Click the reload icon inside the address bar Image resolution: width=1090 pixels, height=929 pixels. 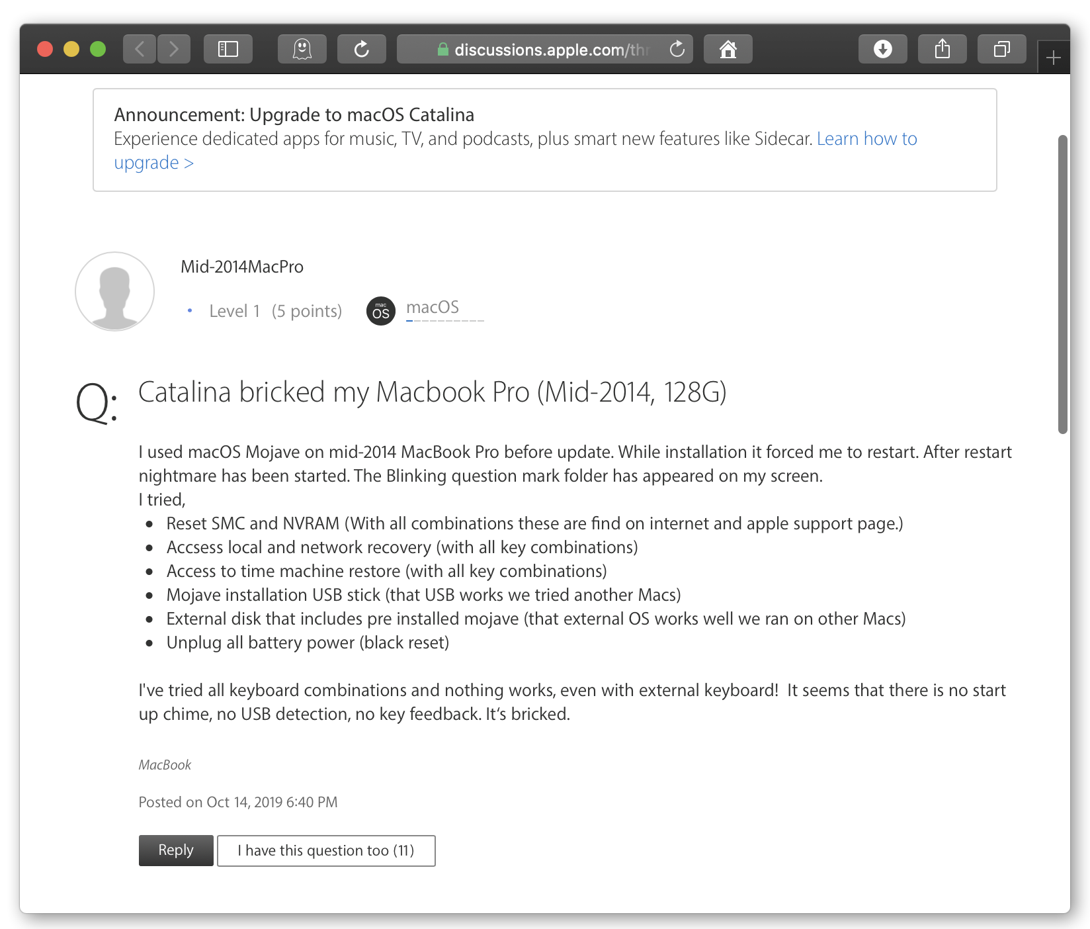[x=677, y=49]
